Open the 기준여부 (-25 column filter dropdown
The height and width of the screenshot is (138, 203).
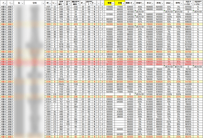pos(201,3)
